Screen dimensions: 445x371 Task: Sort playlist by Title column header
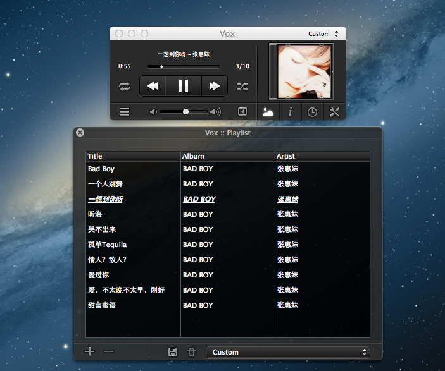pyautogui.click(x=133, y=156)
